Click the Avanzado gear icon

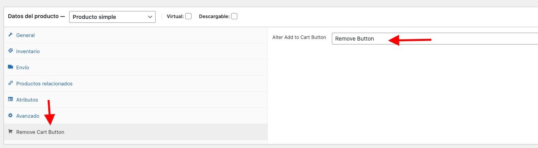11,116
